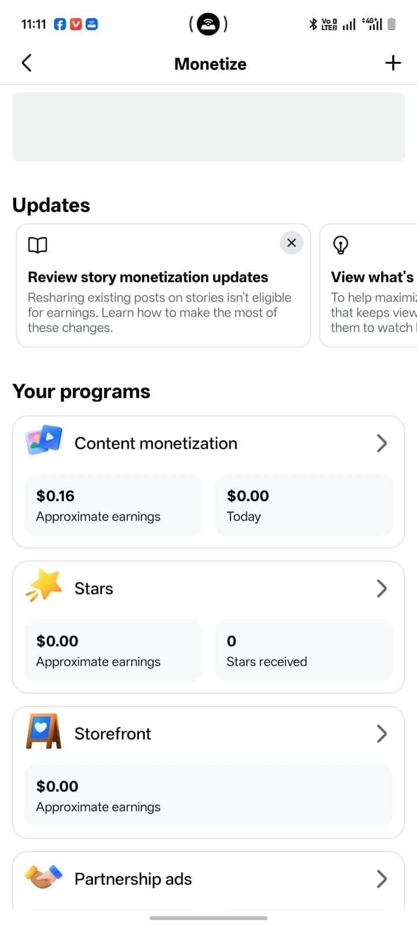Screen dimensions: 417x927
Task: Tap the Stars program star icon
Action: point(43,585)
